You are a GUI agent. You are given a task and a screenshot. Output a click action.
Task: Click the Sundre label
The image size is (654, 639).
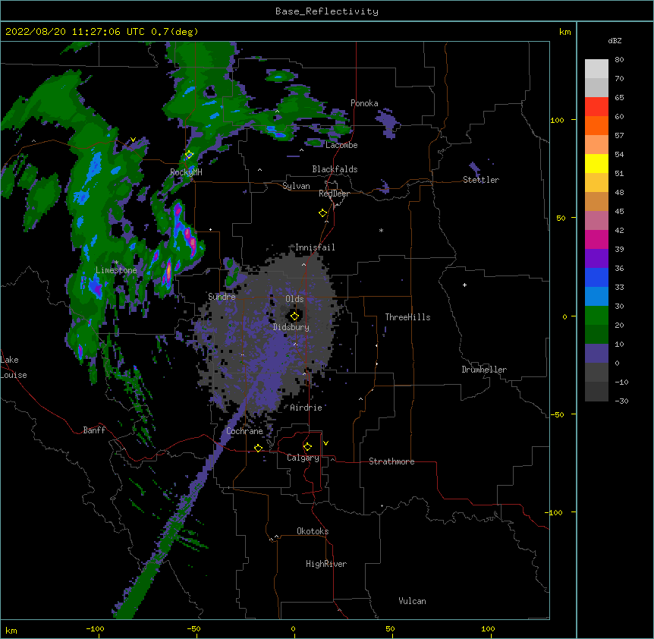(x=222, y=297)
